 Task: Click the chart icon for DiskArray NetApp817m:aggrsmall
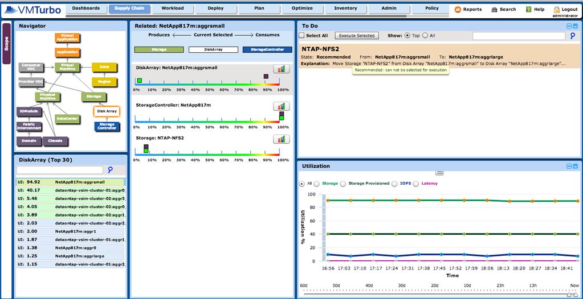click(x=282, y=69)
